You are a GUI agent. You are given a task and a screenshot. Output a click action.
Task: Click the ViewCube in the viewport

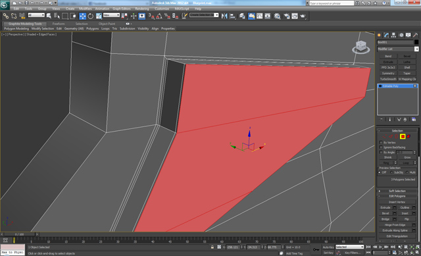click(x=361, y=47)
